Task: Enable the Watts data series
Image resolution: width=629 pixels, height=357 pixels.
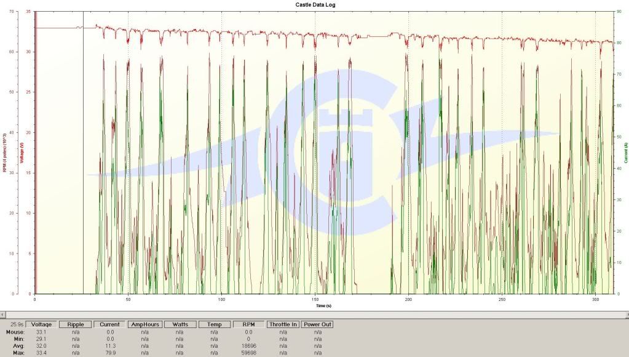Action: 180,324
